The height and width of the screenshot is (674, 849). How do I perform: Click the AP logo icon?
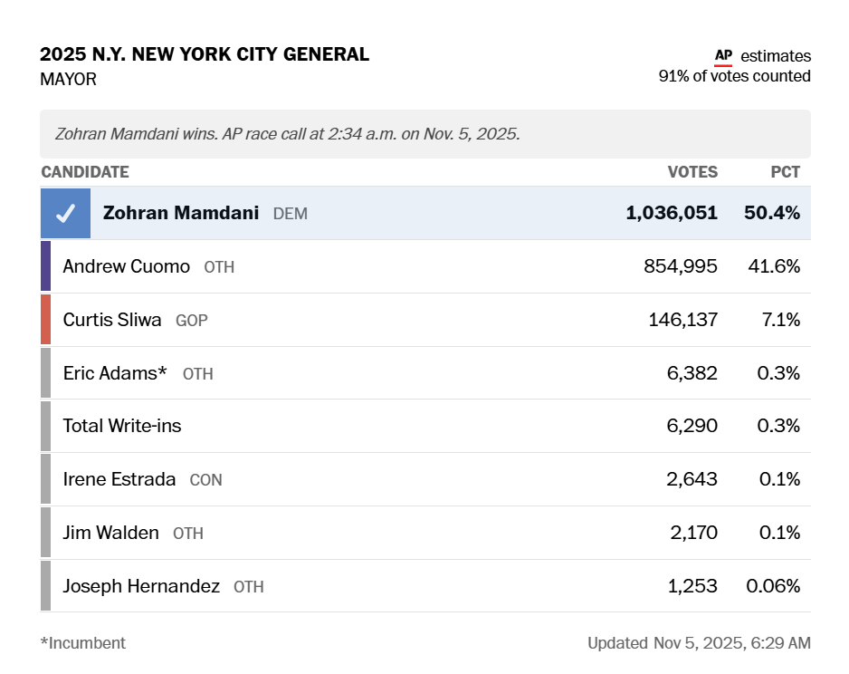(723, 56)
